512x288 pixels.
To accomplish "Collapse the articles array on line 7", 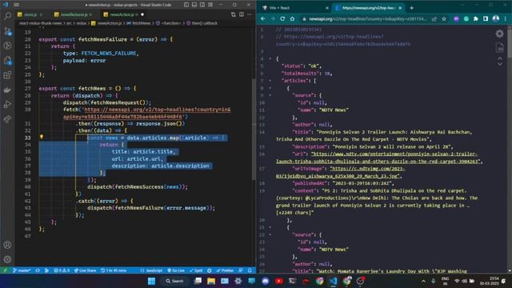I will tap(270, 81).
